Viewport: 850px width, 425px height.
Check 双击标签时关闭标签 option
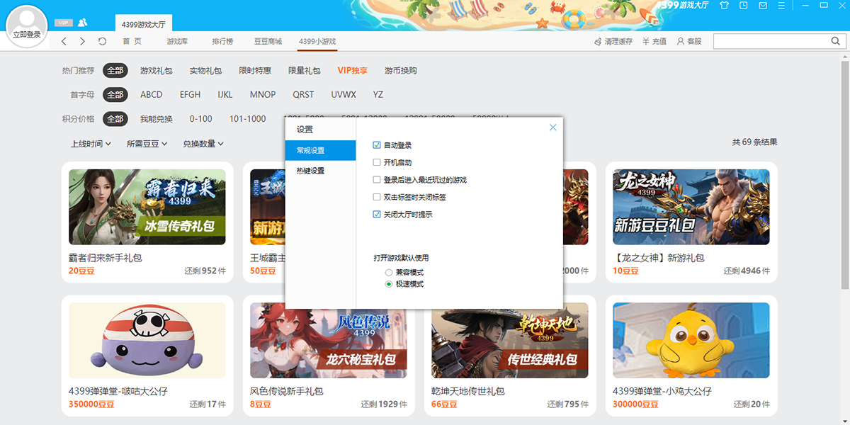(377, 197)
